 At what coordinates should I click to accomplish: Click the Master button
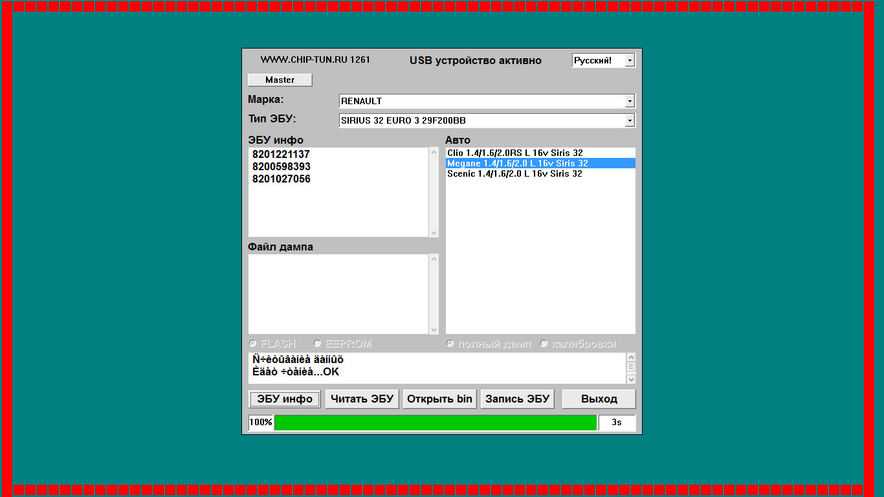point(280,80)
